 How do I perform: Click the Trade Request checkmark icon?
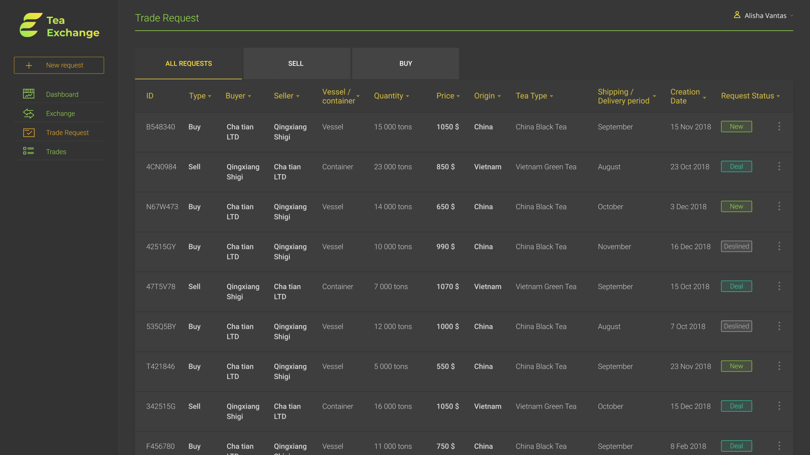[x=28, y=132]
